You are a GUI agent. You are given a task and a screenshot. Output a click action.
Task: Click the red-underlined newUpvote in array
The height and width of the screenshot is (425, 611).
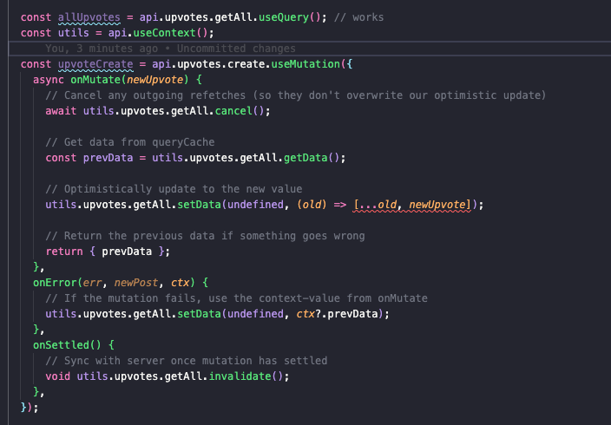pyautogui.click(x=437, y=205)
